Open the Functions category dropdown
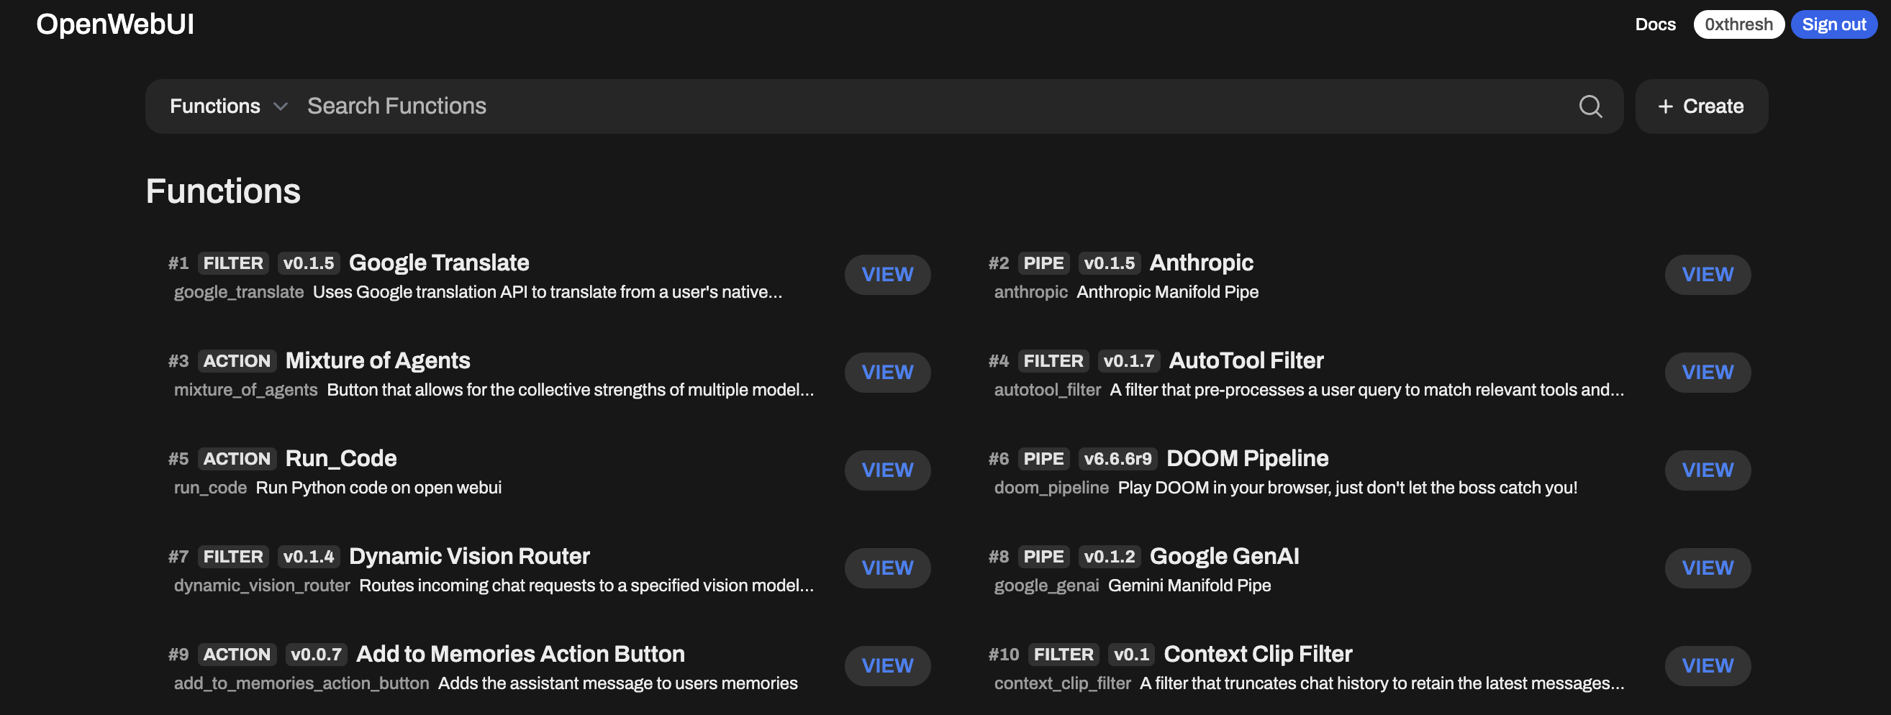Image resolution: width=1891 pixels, height=715 pixels. (227, 106)
